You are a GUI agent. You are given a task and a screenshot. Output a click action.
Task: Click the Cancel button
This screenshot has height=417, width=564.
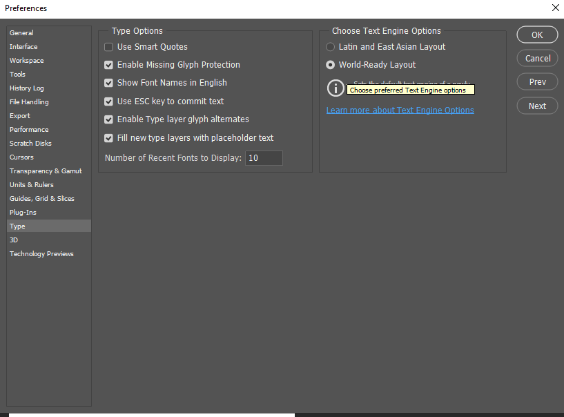tap(537, 58)
